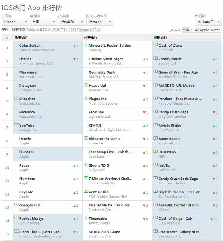
Task: Click the 畅销排行 column header
Action: pos(160,37)
